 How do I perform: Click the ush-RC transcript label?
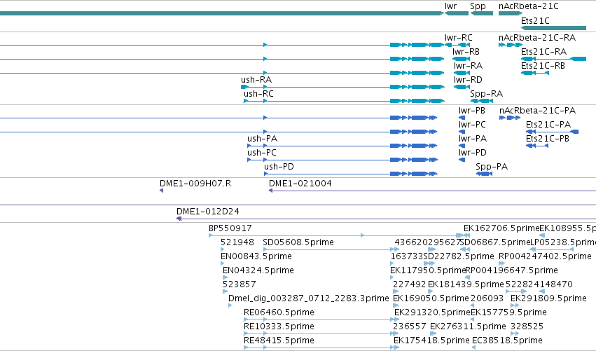tap(258, 94)
